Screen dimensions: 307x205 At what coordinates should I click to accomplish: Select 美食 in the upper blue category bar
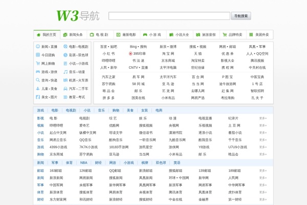130,110
